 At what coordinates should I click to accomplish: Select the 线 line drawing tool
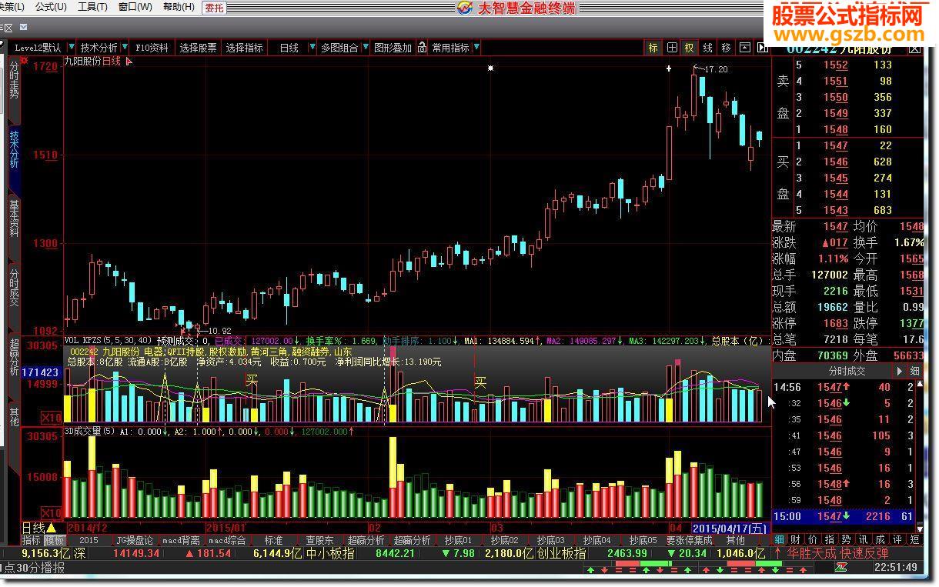[708, 48]
